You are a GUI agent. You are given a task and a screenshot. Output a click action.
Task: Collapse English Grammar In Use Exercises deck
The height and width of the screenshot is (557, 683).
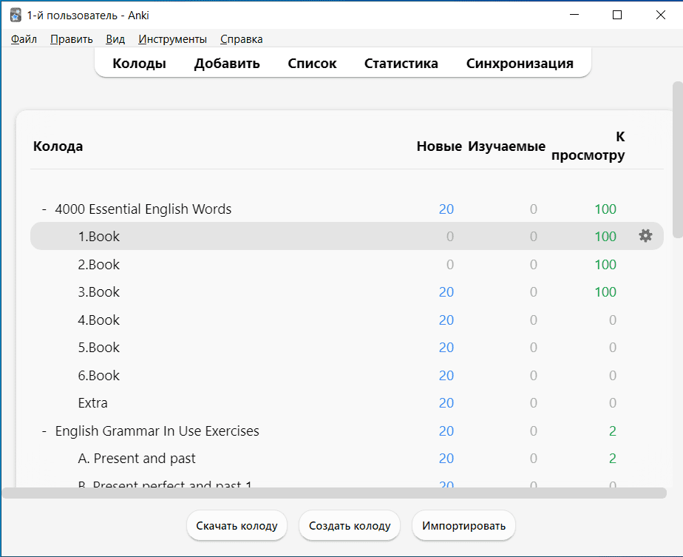pos(44,431)
